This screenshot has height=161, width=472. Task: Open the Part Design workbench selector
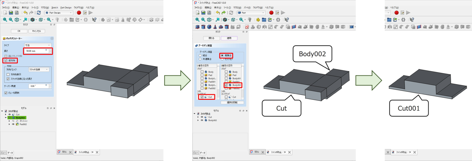pos(59,13)
